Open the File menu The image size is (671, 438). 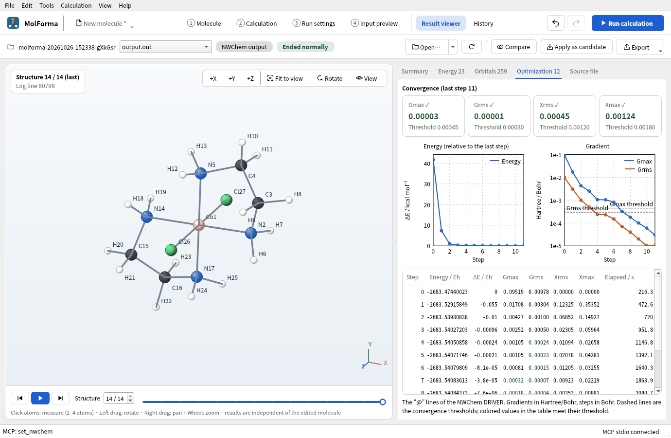[10, 5]
